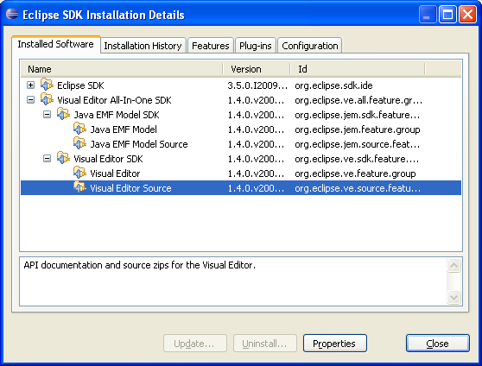The width and height of the screenshot is (482, 366).
Task: Click the Eclipse logo in title bar
Action: (12, 14)
